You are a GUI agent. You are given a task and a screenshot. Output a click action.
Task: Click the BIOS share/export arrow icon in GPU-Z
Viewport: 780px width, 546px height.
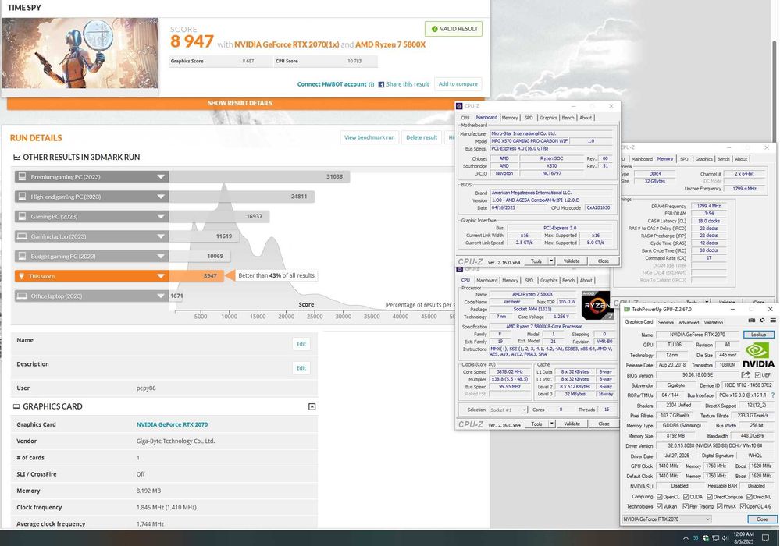pos(745,375)
